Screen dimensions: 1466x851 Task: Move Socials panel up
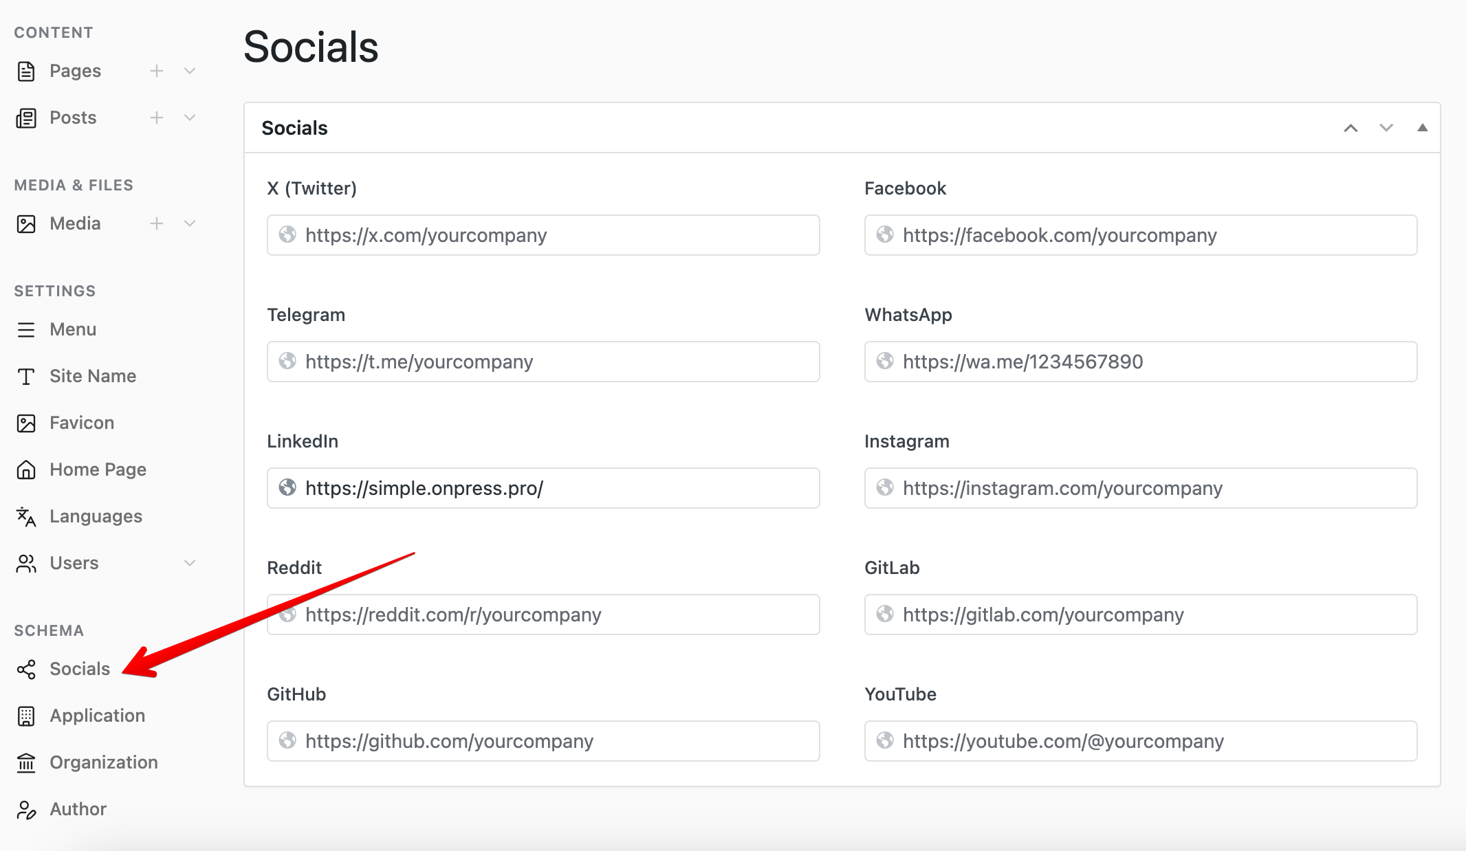click(1350, 128)
